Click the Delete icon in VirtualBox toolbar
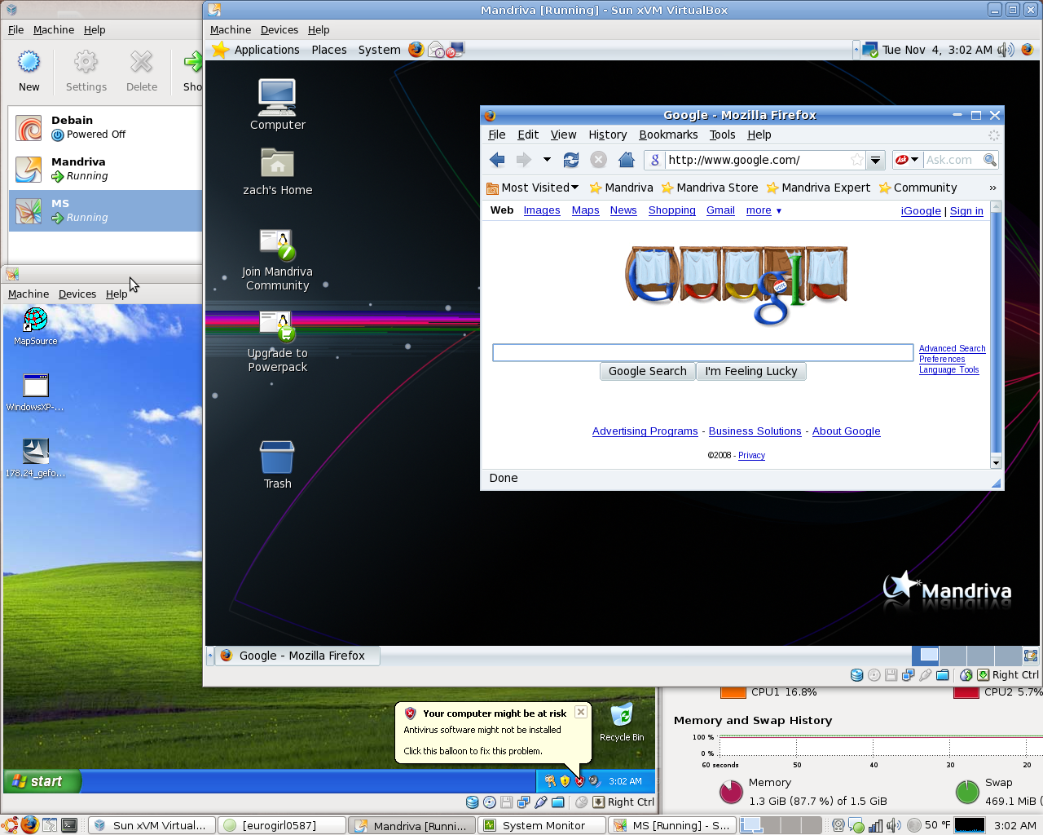The image size is (1043, 835). (x=142, y=62)
